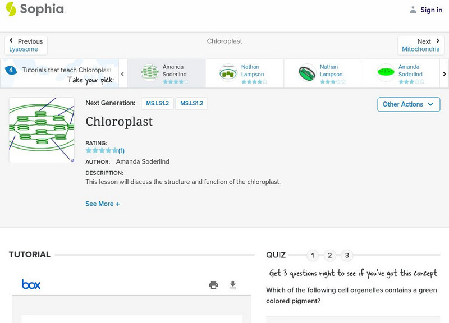Viewport: 449px width, 323px height.
Task: Open the Other Actions dropdown
Action: (408, 104)
